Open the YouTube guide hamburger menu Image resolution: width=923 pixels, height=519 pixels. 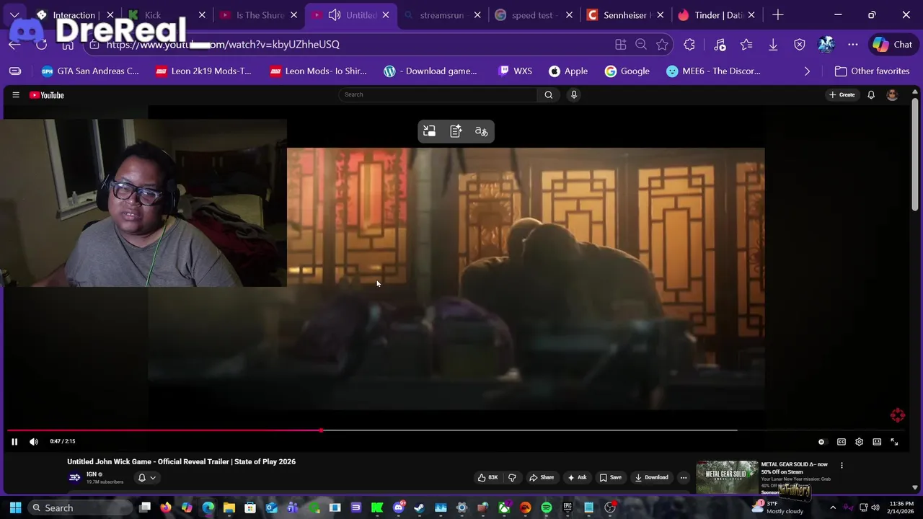point(15,95)
